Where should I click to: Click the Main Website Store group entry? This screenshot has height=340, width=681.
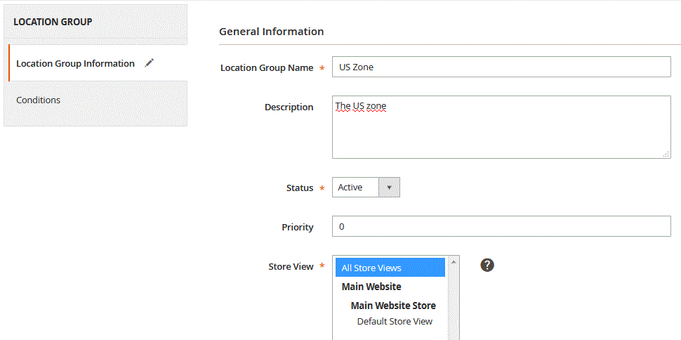point(393,305)
